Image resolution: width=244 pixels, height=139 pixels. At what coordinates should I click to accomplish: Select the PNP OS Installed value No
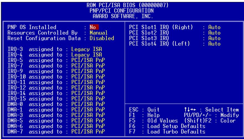(94, 27)
